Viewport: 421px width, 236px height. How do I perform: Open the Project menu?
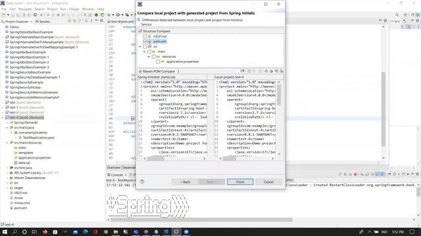pyautogui.click(x=53, y=9)
